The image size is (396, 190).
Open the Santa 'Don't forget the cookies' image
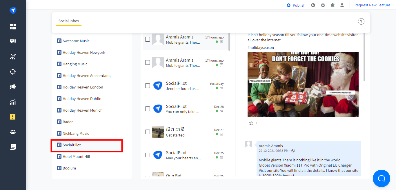303,84
